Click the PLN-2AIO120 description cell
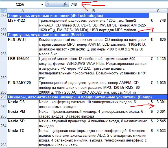The height and width of the screenshot is (148, 168). click(93, 87)
